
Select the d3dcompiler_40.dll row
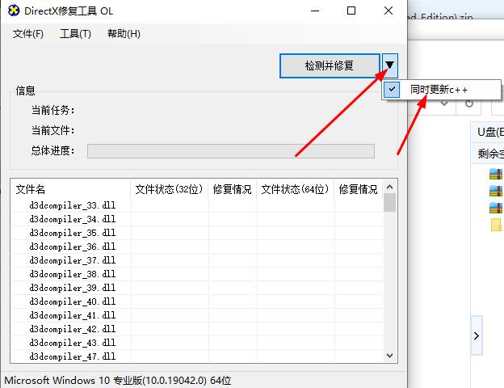point(197,302)
